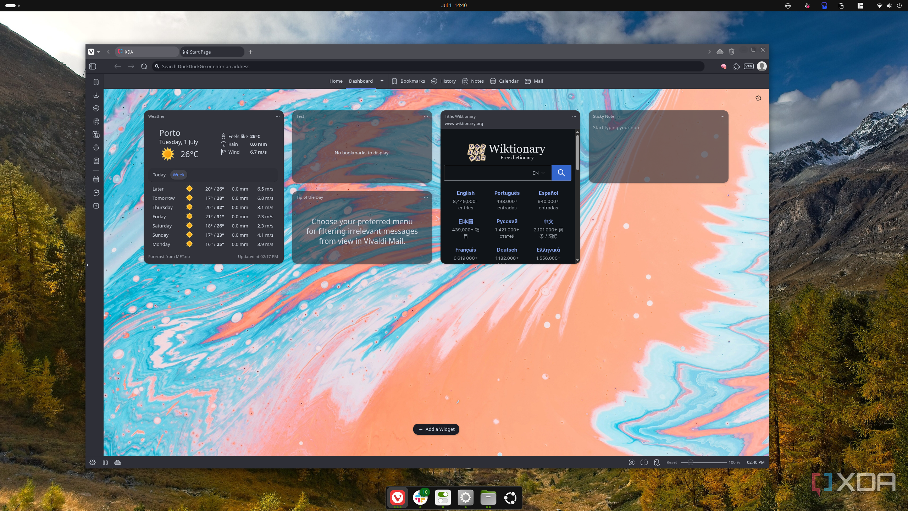Open the Translate panel in sidebar
This screenshot has height=511, width=908.
(x=96, y=134)
